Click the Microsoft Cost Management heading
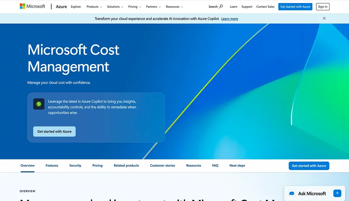Viewport: 349px width, 201px height. click(73, 58)
